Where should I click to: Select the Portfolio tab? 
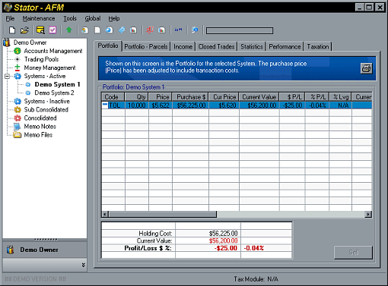[108, 46]
